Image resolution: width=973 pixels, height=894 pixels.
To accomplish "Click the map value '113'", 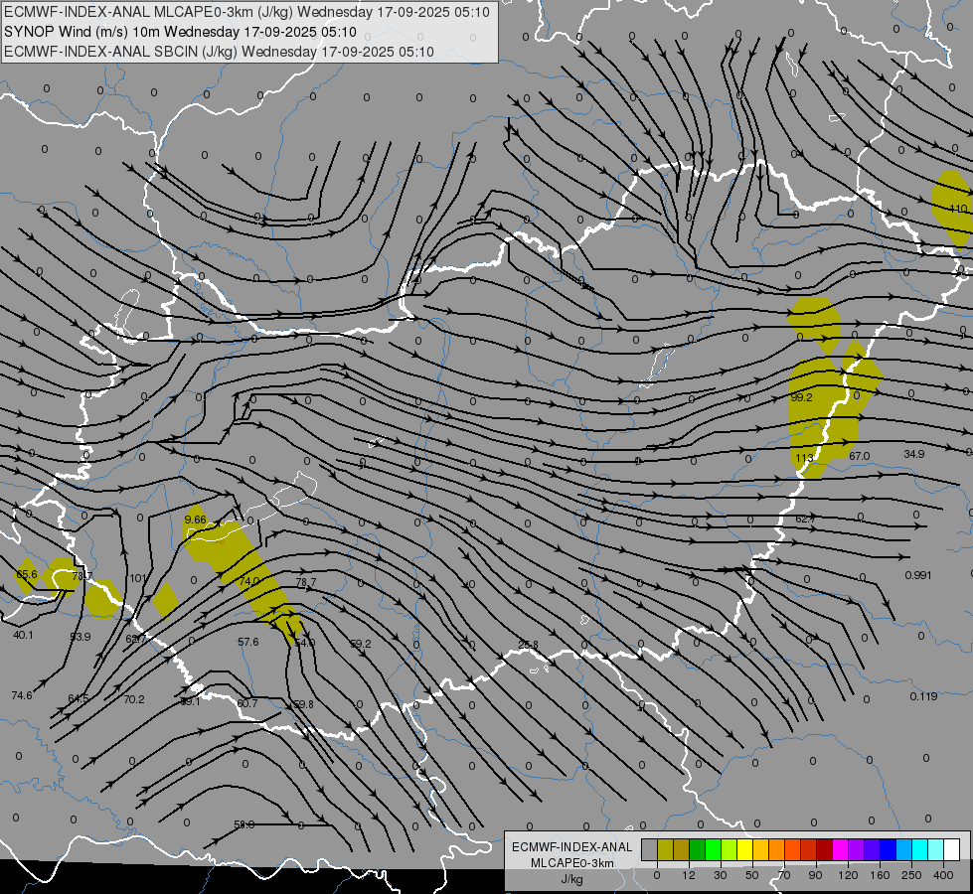I will (804, 458).
